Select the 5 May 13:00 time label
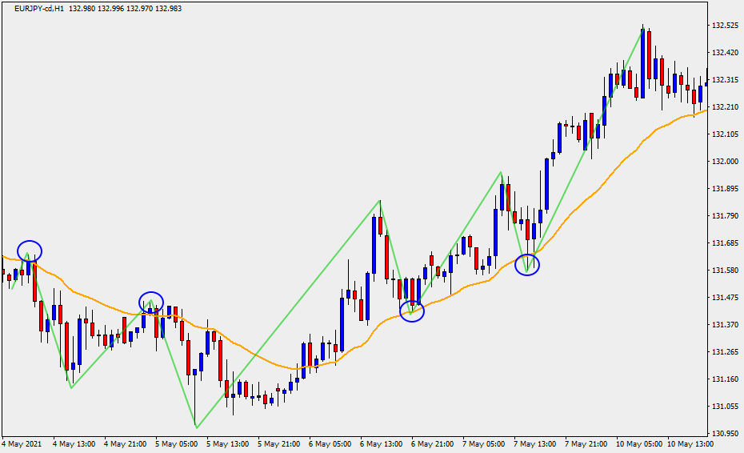Screen dimensions: 744x453 (x=227, y=443)
